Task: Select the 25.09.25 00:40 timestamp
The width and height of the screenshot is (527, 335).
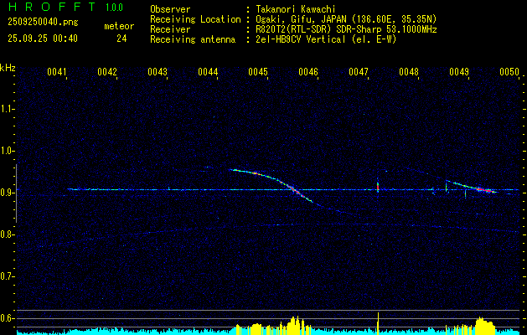Action: pos(42,39)
